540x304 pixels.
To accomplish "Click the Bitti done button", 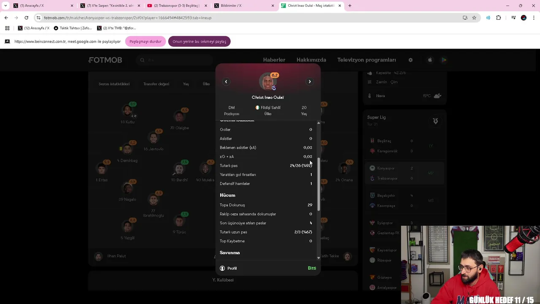I will (x=312, y=268).
